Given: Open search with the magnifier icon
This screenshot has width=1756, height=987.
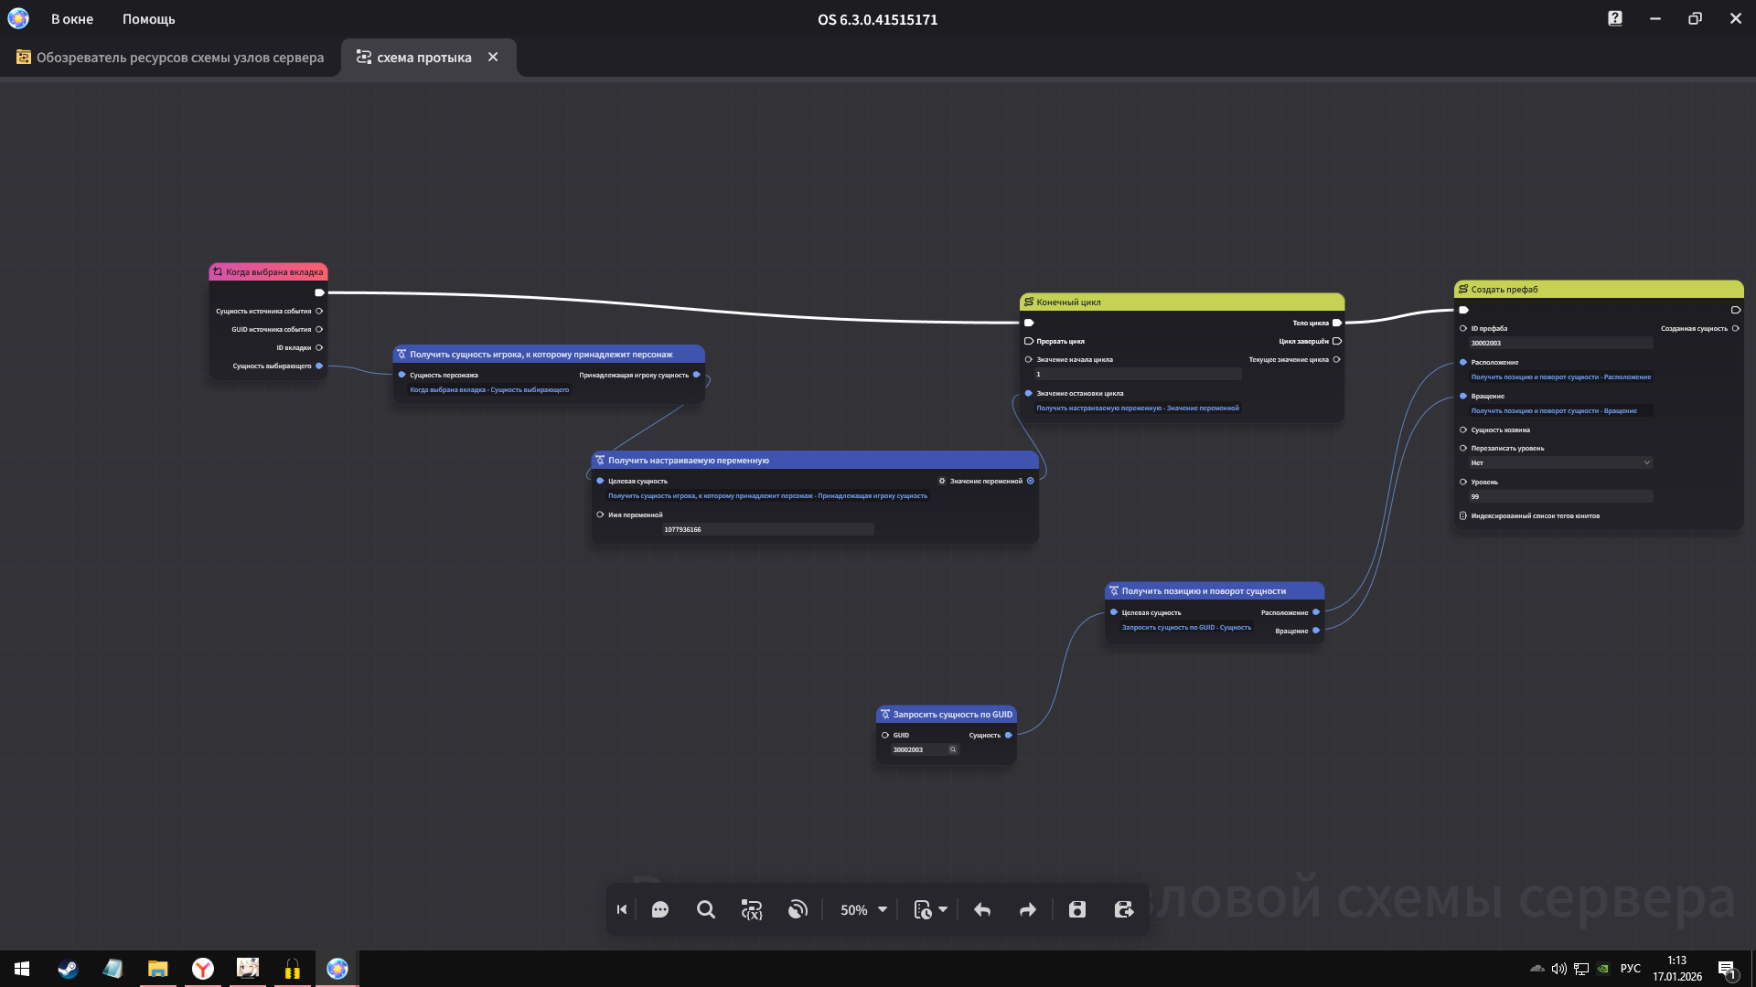Looking at the screenshot, I should click(705, 909).
